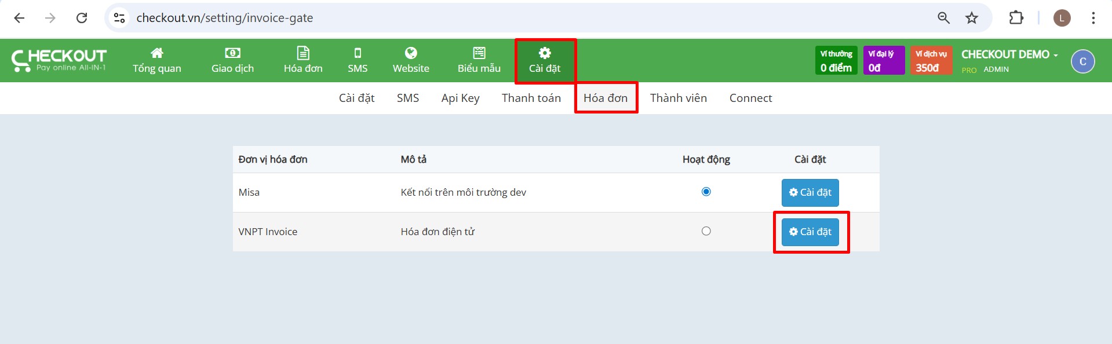Viewport: 1112px width, 344px height.
Task: Reload the checkout.vn page
Action: [x=82, y=18]
